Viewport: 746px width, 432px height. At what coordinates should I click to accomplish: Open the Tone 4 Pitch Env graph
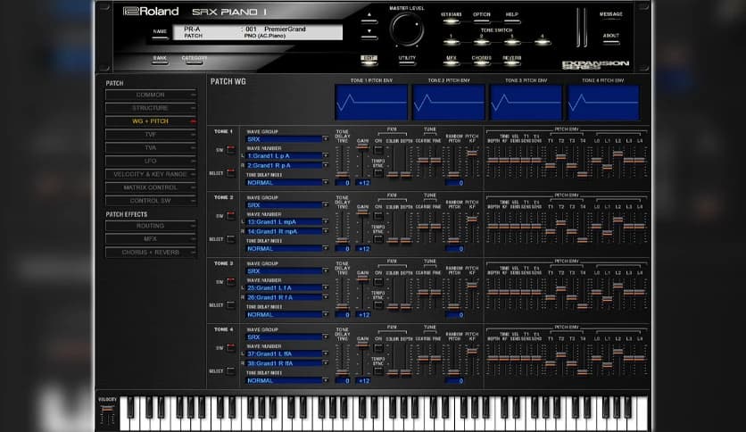tap(603, 103)
